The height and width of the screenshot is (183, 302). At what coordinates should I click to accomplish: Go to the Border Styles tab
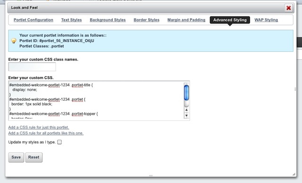click(146, 20)
